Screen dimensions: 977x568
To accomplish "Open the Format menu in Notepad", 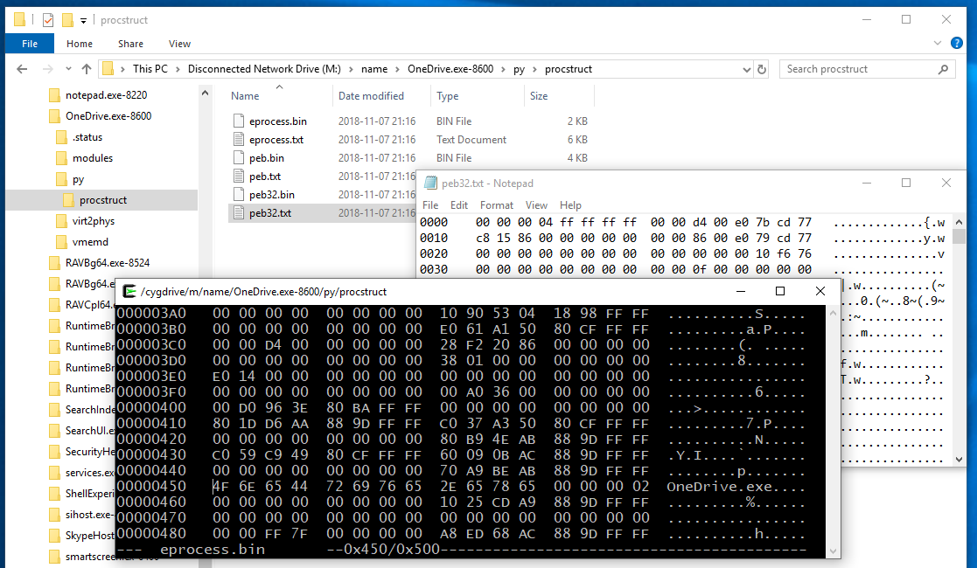I will pyautogui.click(x=496, y=204).
